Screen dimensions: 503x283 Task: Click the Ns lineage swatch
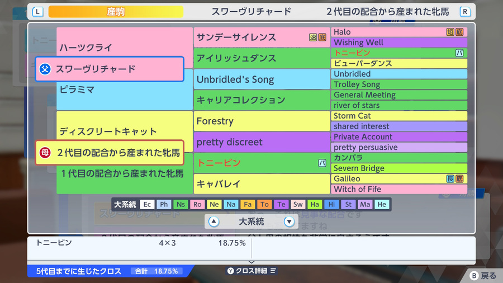pyautogui.click(x=181, y=204)
